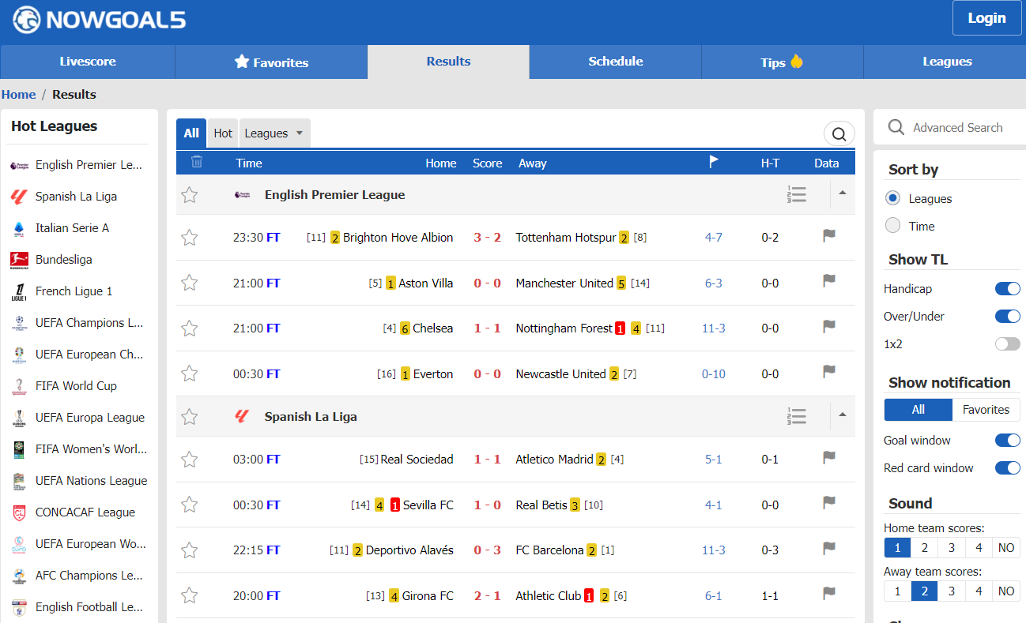Collapse the Spanish La Liga section
The height and width of the screenshot is (623, 1026).
(x=843, y=415)
